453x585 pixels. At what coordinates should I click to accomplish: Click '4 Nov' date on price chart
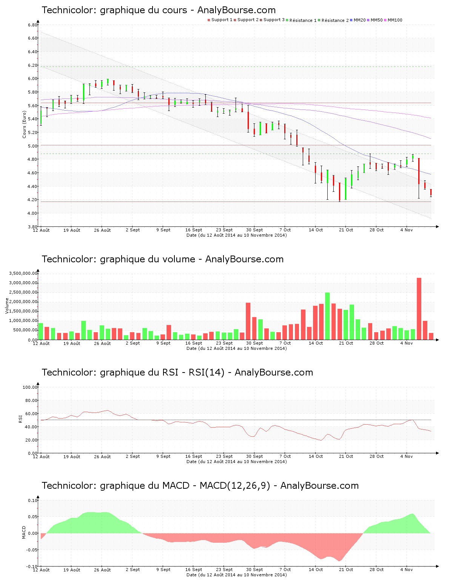click(x=407, y=230)
